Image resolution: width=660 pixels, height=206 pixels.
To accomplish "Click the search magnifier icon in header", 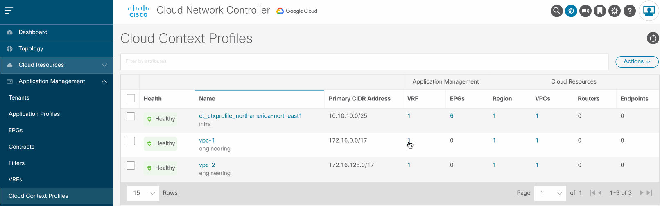I will (x=556, y=11).
